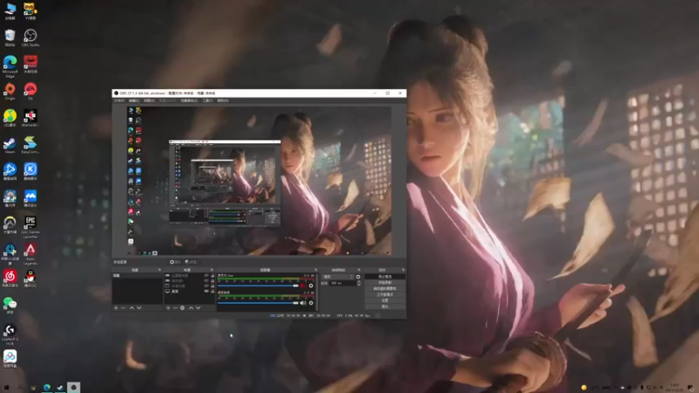Open YY desktop shortcut

(31, 11)
